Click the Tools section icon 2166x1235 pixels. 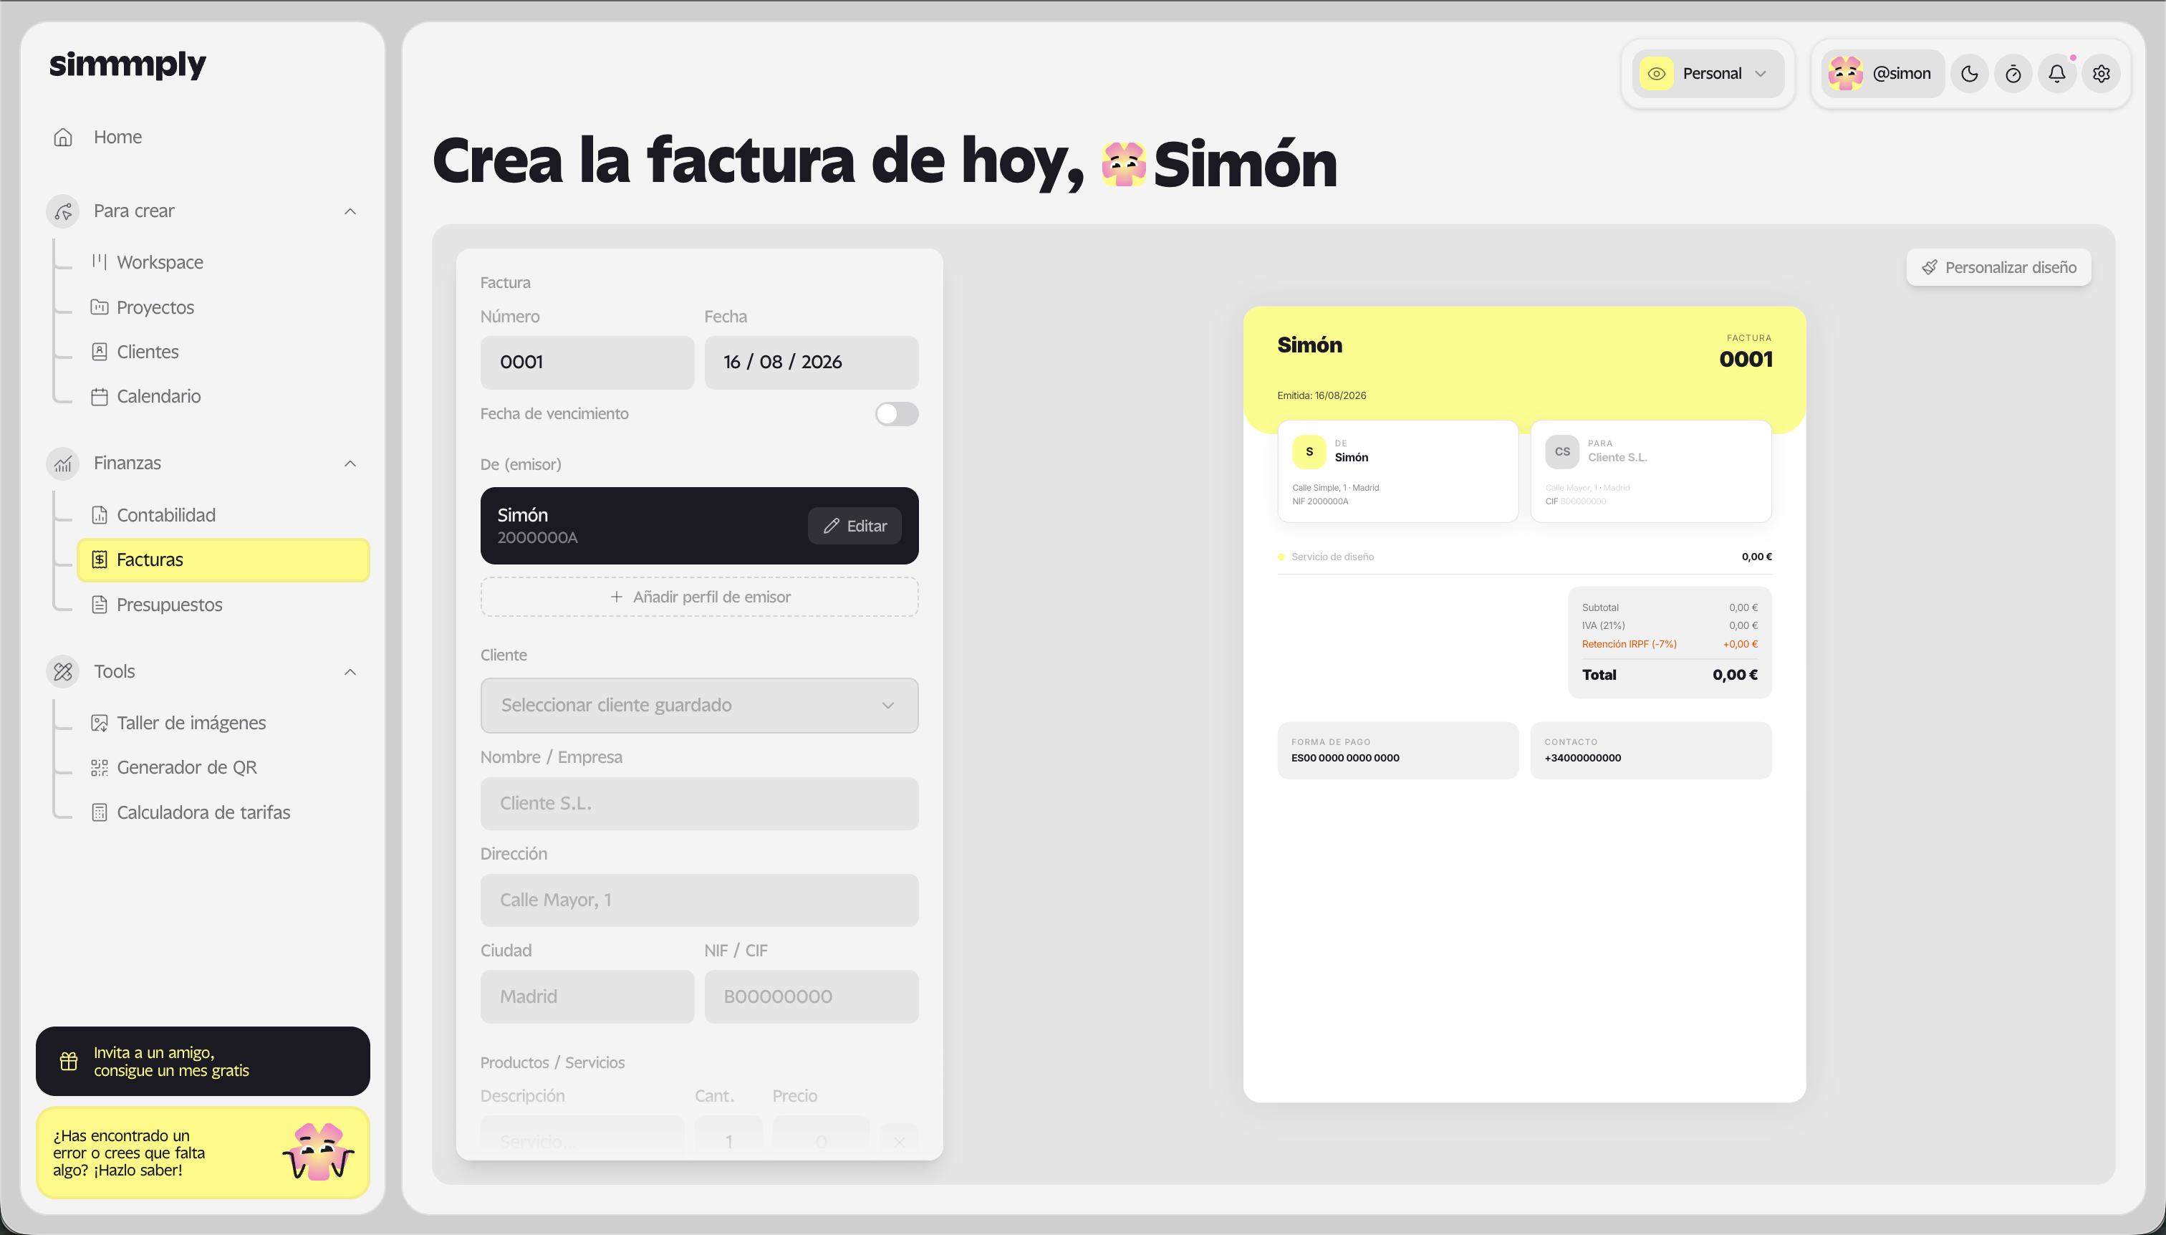click(63, 672)
